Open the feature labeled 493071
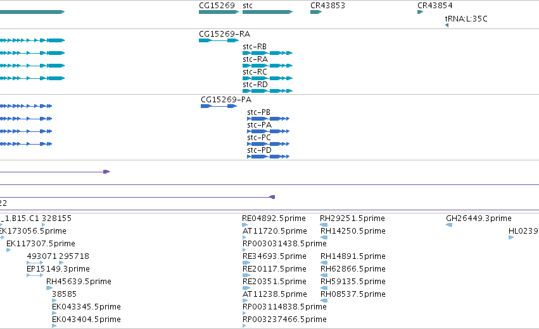The height and width of the screenshot is (329, 539). coord(35,263)
